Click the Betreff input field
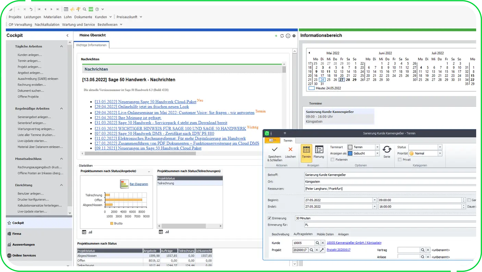Viewport: 482px width, 272px height. pos(390,175)
